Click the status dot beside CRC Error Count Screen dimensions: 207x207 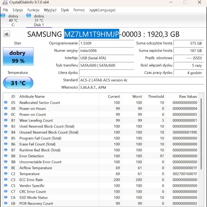point(6,191)
